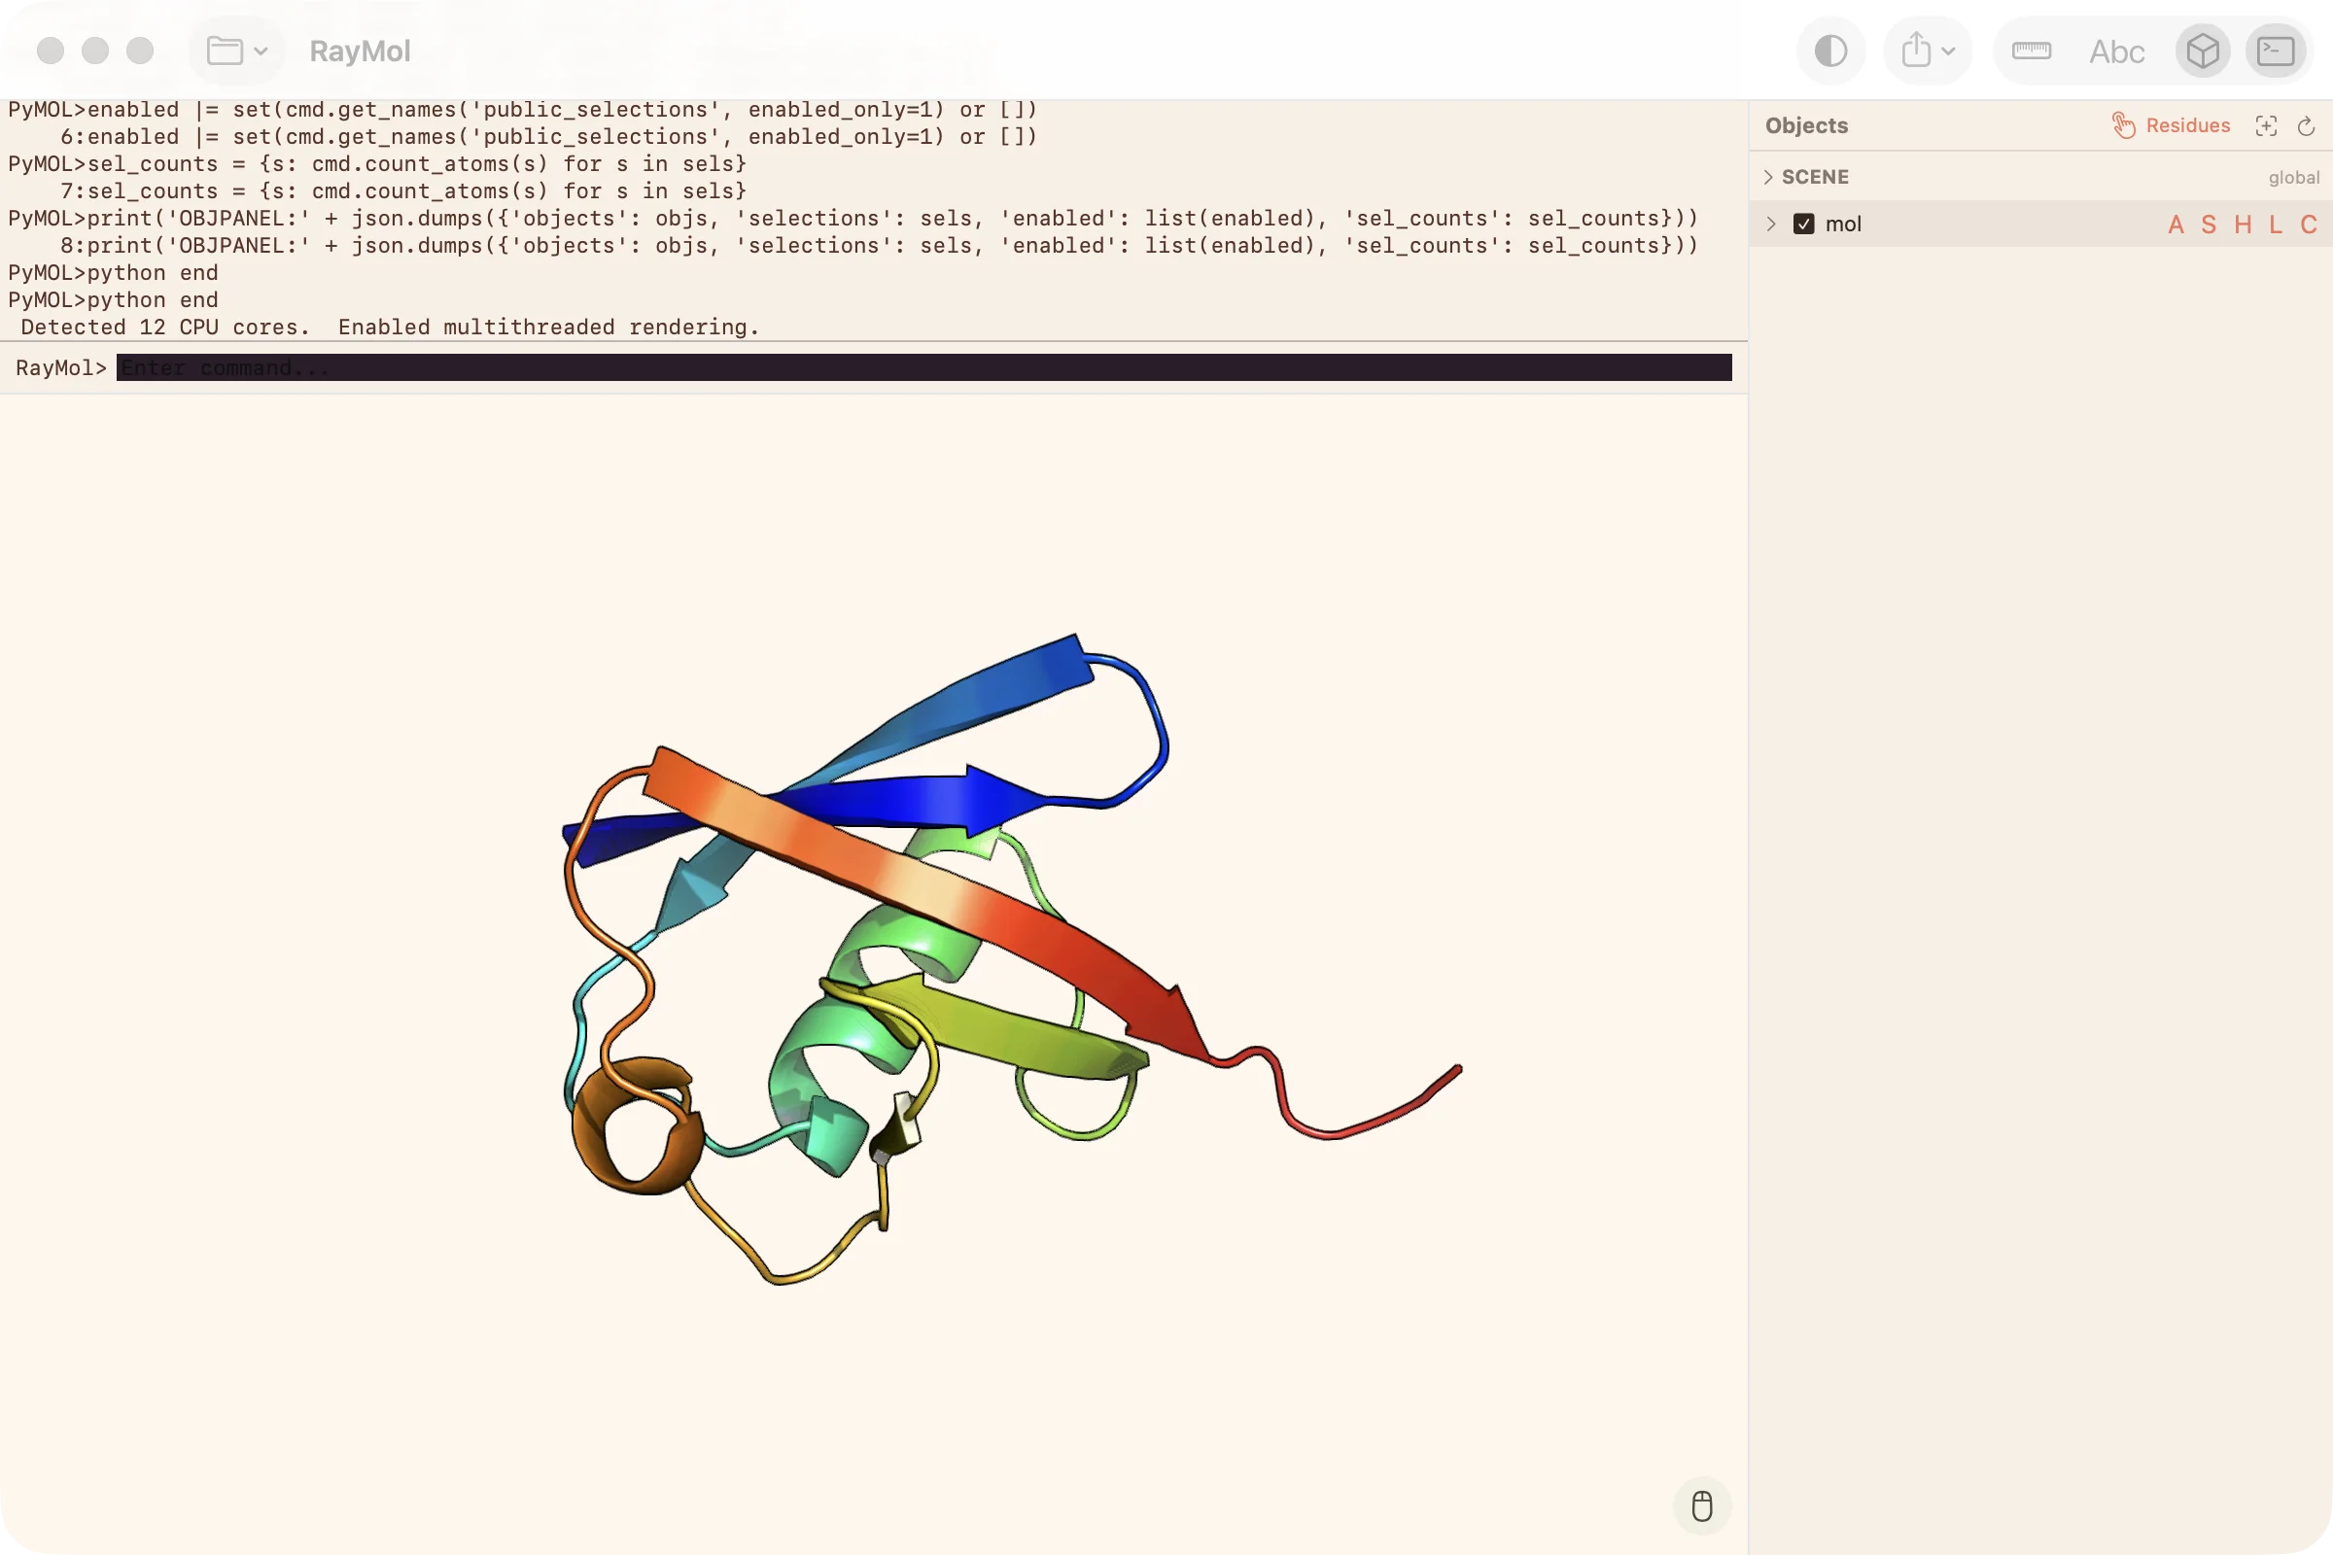The width and height of the screenshot is (2333, 1555).
Task: Select the mol object name
Action: [1843, 225]
